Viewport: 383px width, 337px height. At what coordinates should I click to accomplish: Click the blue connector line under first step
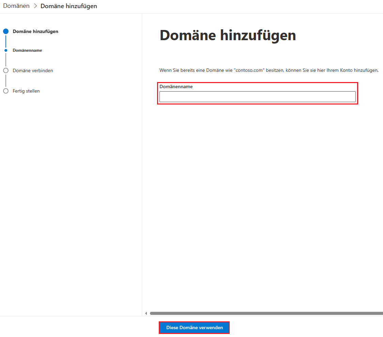(x=6, y=41)
